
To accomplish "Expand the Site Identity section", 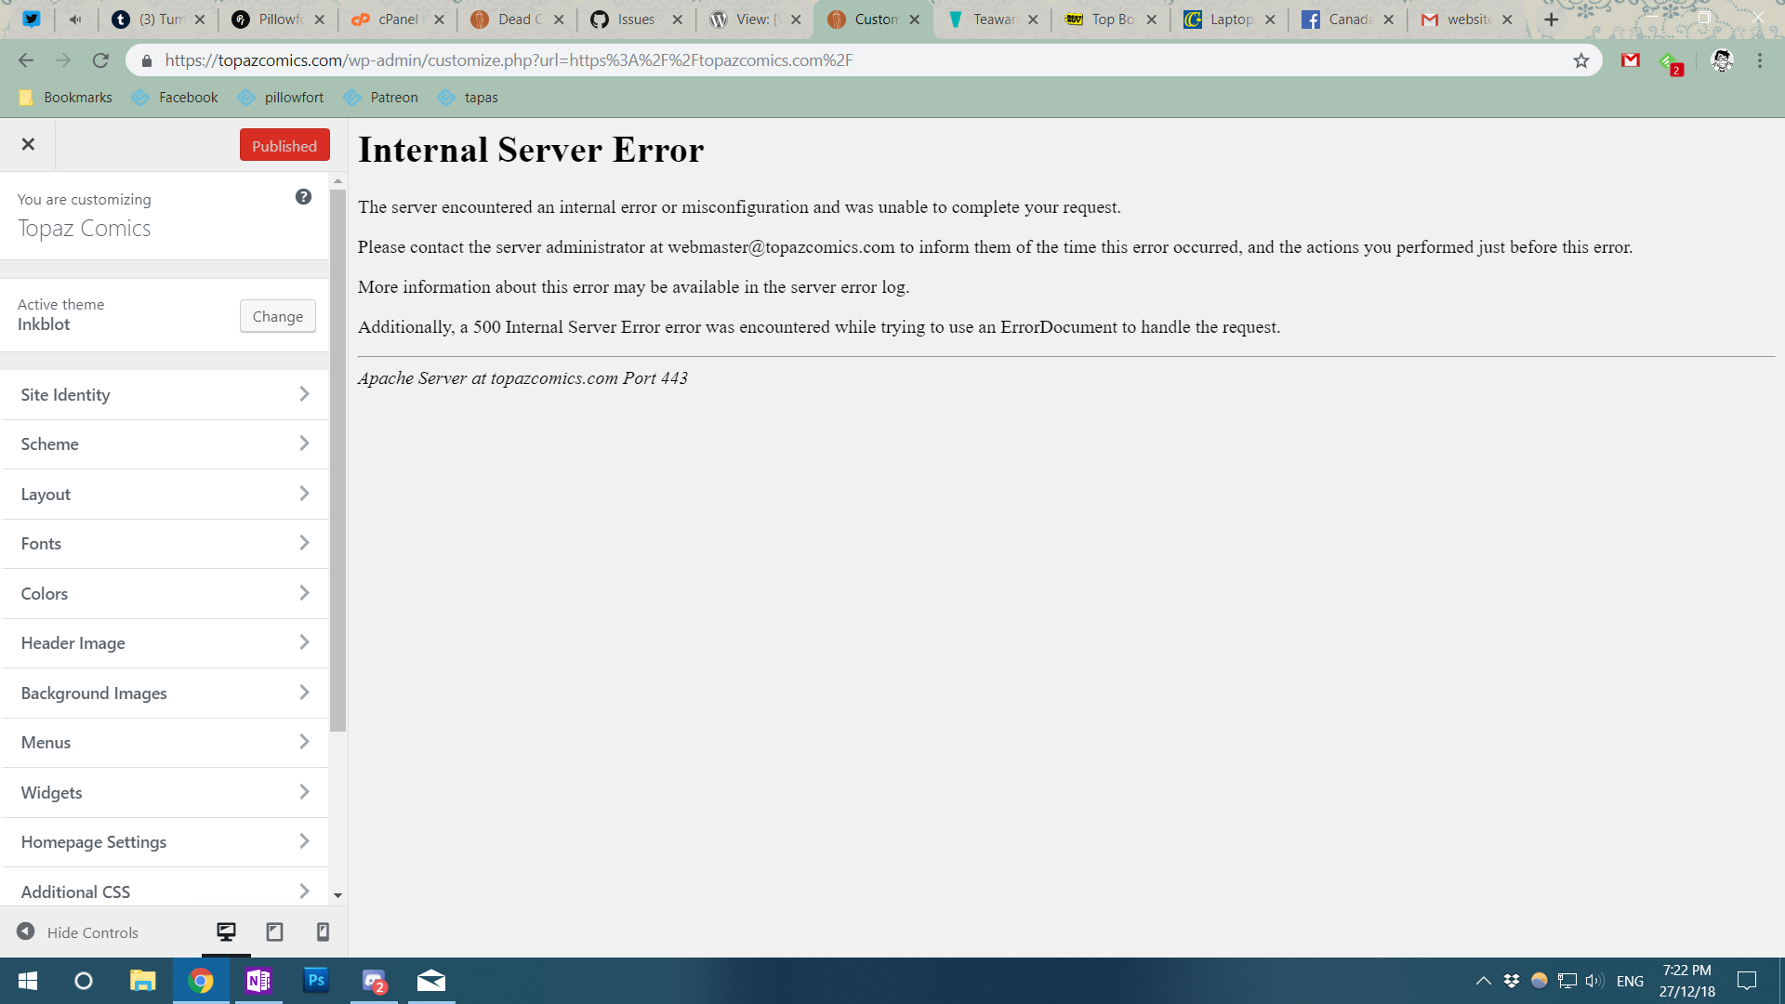I will click(165, 395).
